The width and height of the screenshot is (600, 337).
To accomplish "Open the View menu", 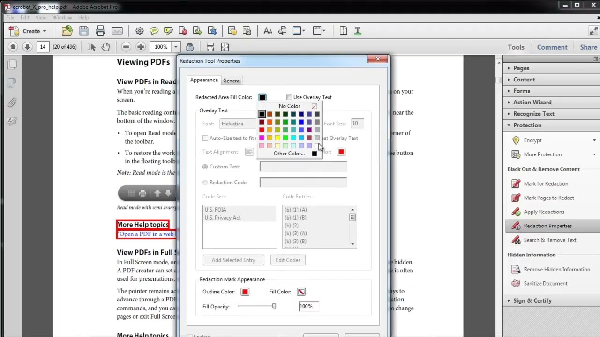I will pyautogui.click(x=41, y=17).
